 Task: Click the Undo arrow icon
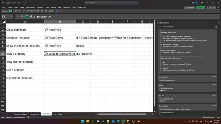(19, 11)
